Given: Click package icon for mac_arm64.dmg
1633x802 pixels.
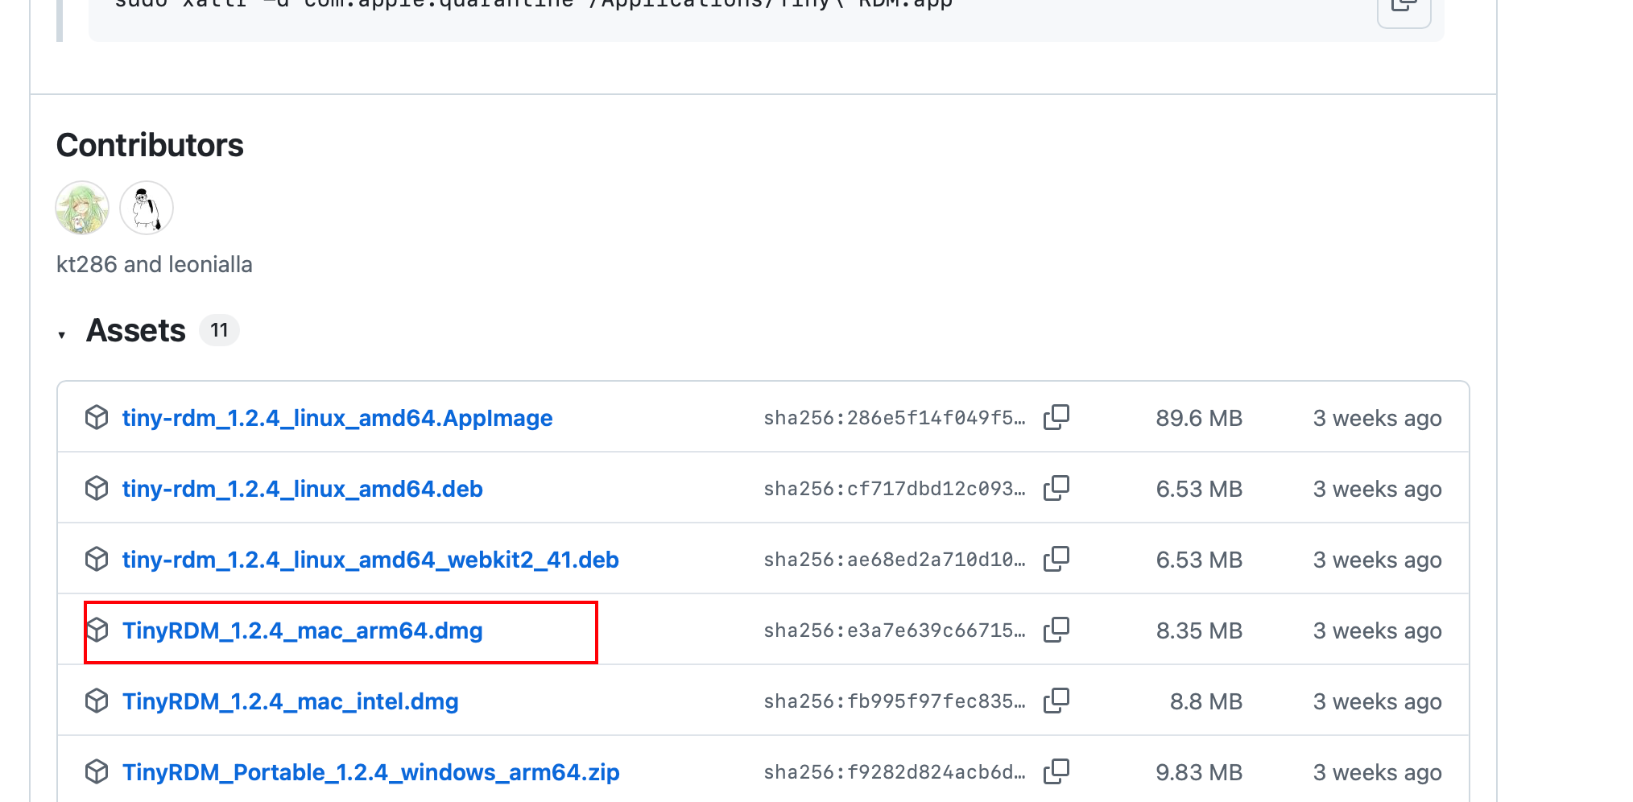Looking at the screenshot, I should pyautogui.click(x=97, y=630).
